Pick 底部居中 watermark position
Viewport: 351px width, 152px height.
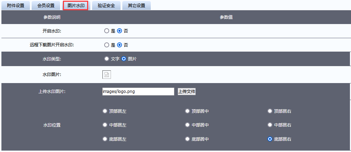(187, 139)
